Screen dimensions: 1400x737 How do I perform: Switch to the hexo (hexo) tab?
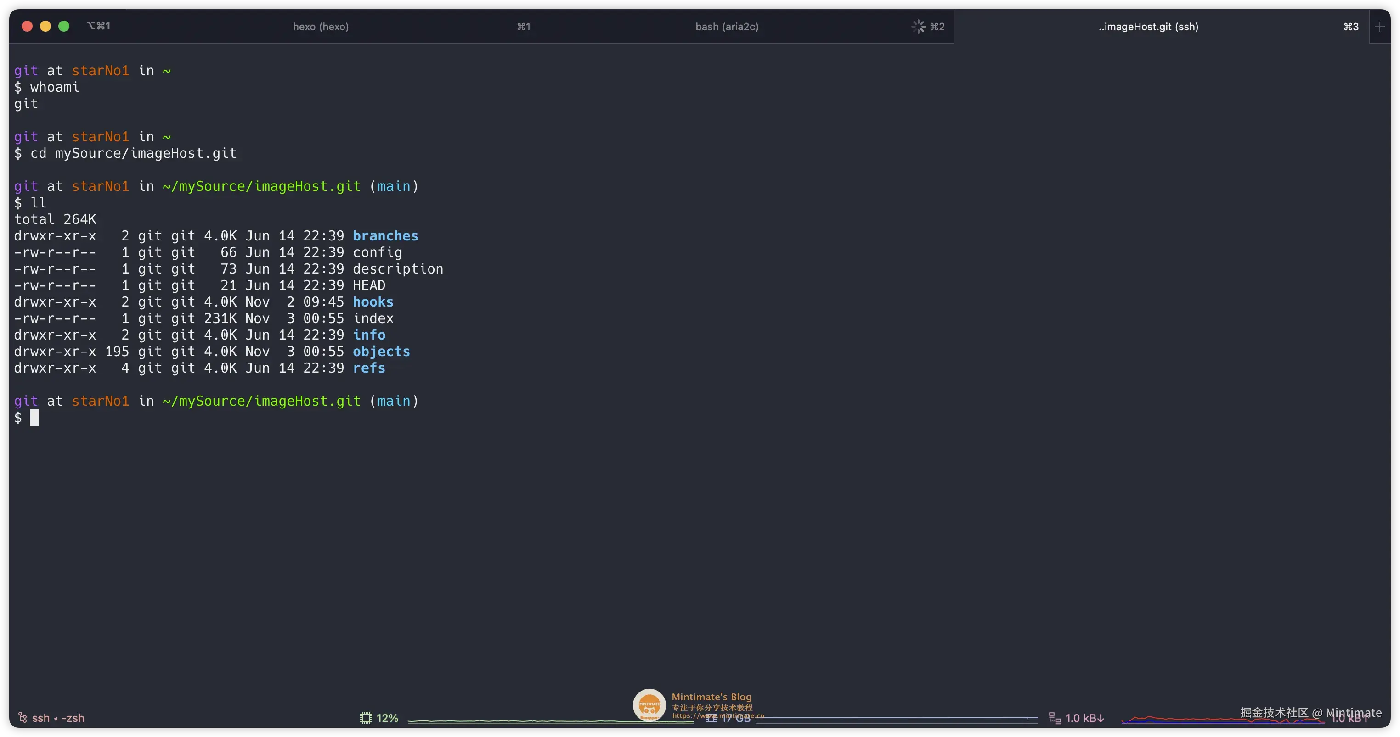[321, 27]
